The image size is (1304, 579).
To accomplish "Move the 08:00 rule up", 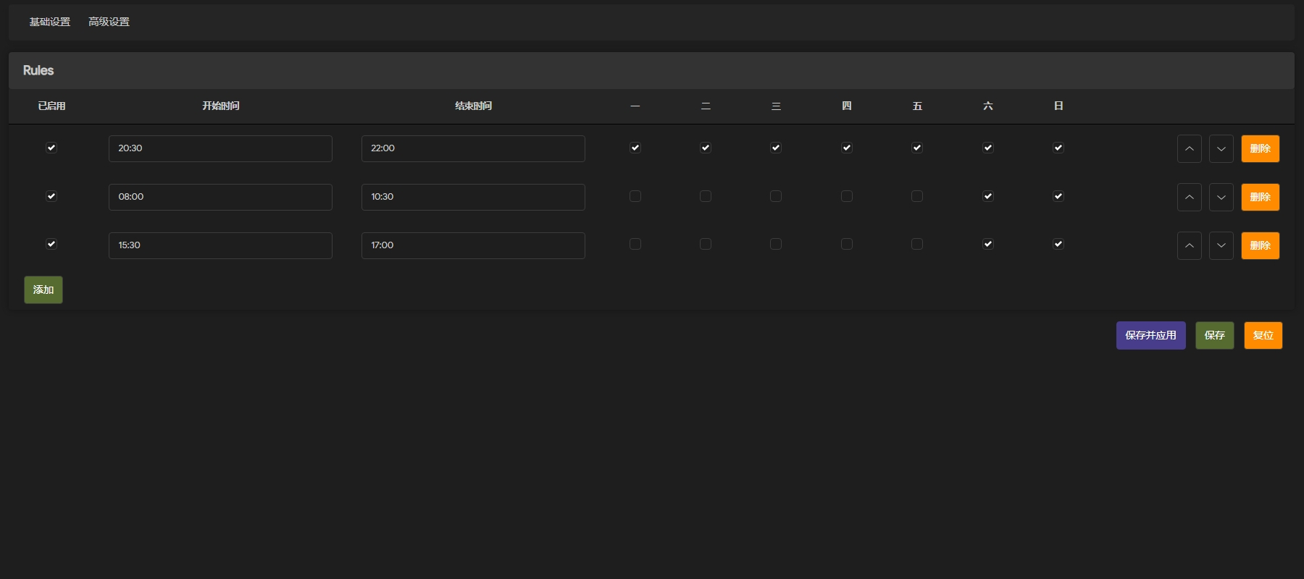I will pyautogui.click(x=1189, y=198).
